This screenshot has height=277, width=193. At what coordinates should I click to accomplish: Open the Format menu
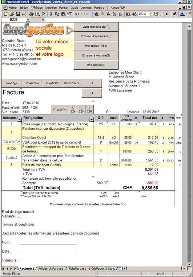point(64,8)
